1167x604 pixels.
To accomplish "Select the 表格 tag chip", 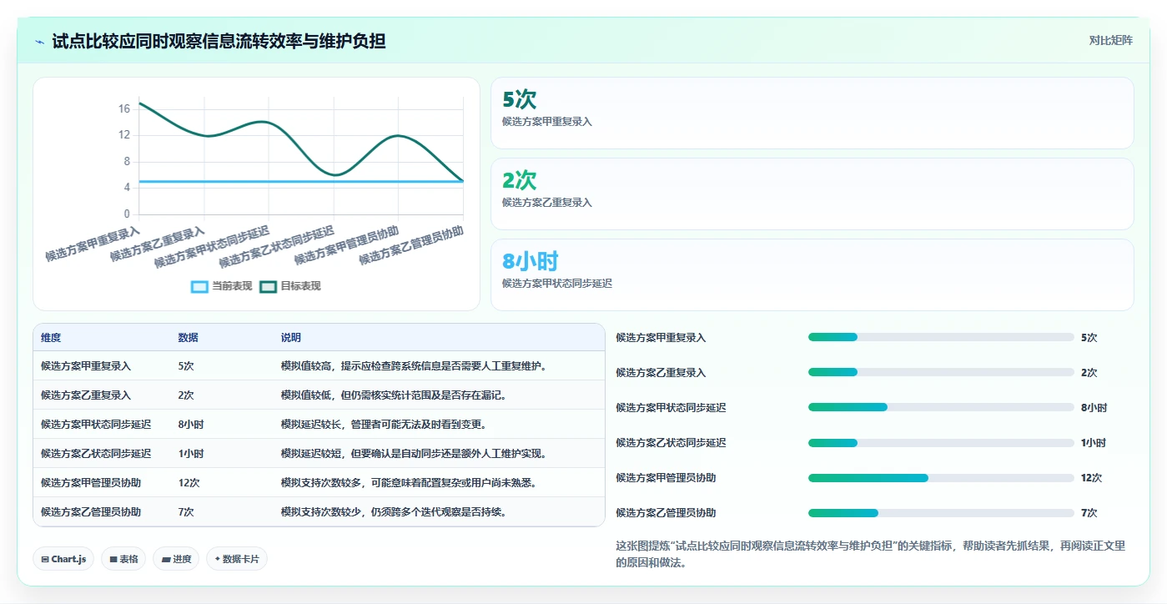I will [123, 559].
